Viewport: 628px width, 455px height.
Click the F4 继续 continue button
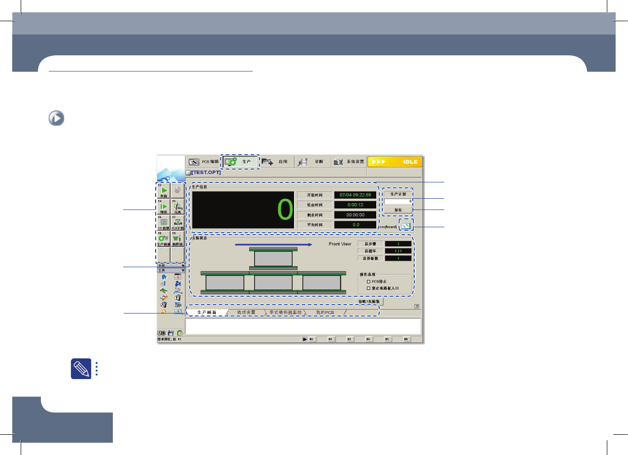[x=164, y=206]
